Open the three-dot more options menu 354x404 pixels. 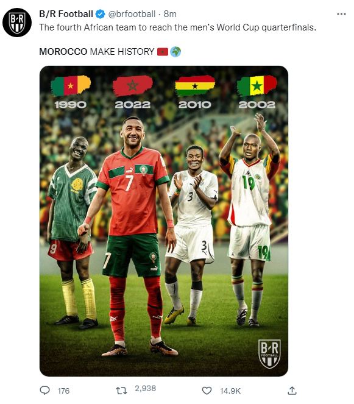[x=341, y=14]
